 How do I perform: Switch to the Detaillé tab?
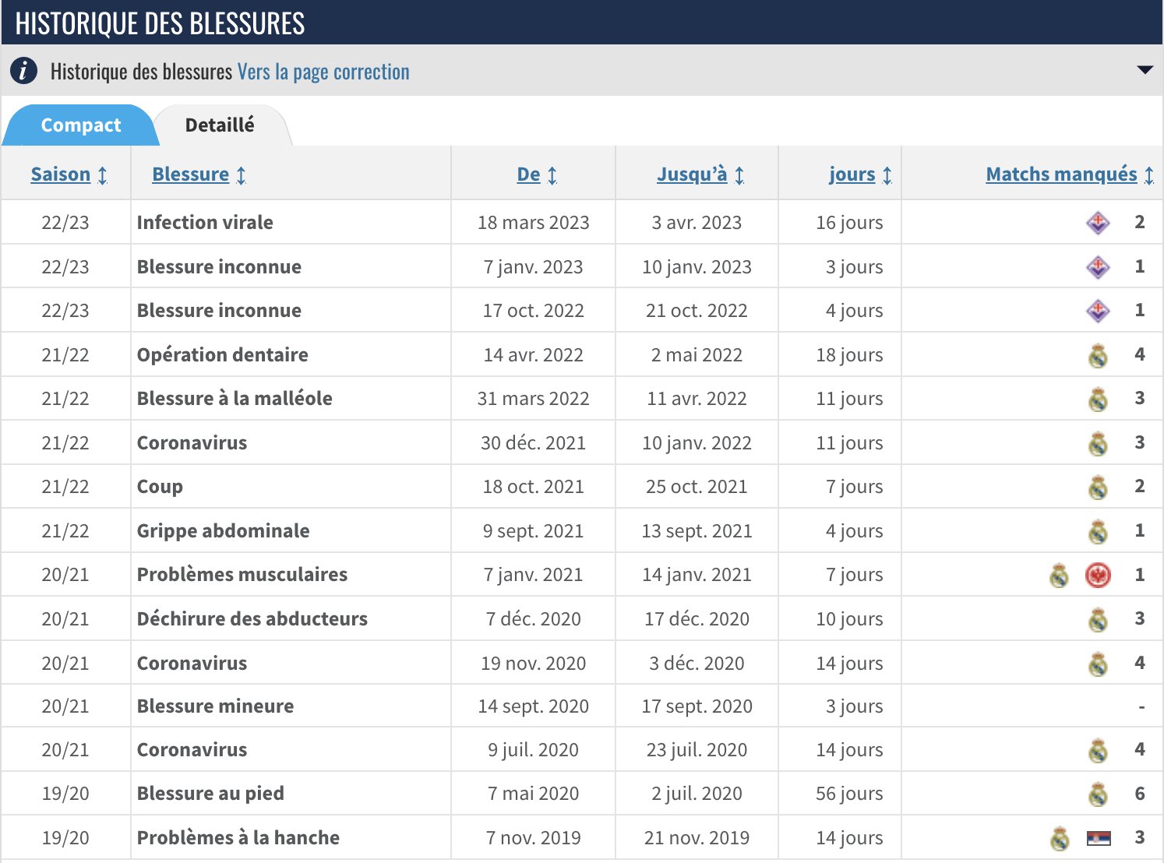click(x=220, y=125)
